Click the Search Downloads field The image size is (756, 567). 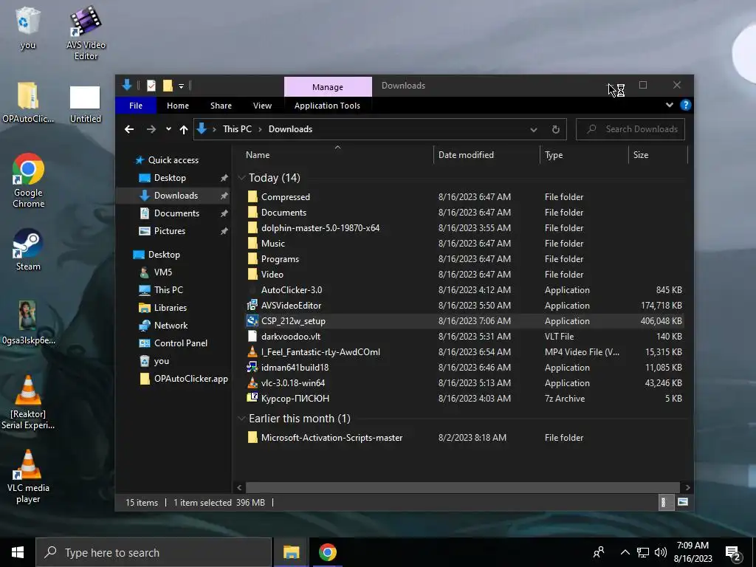coord(630,129)
